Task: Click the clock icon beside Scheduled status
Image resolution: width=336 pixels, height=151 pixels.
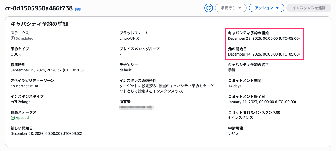Action: tap(12, 38)
